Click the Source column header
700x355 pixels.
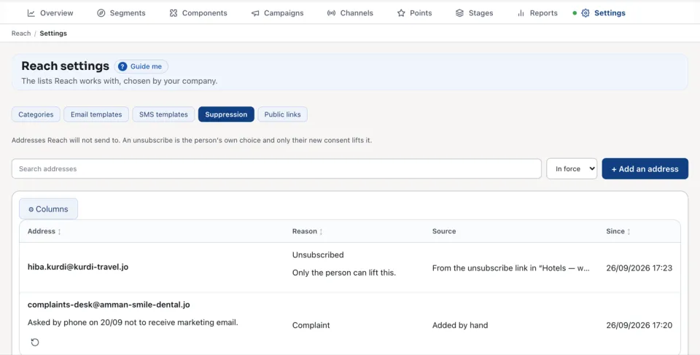(444, 231)
